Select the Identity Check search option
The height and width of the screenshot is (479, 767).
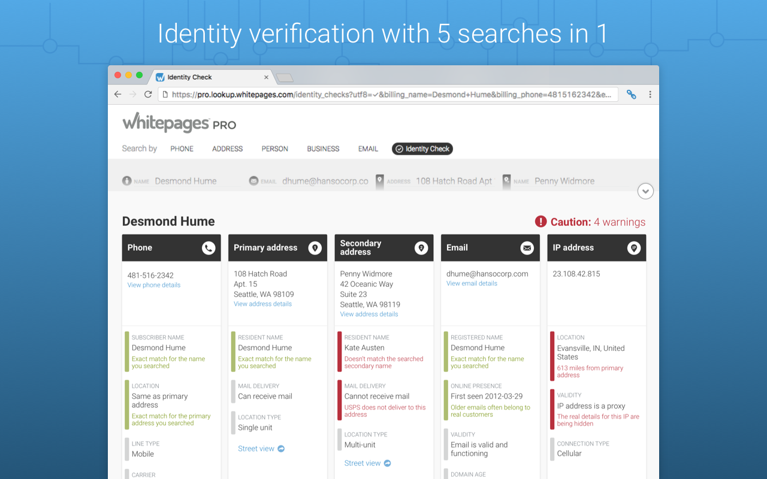click(x=422, y=149)
